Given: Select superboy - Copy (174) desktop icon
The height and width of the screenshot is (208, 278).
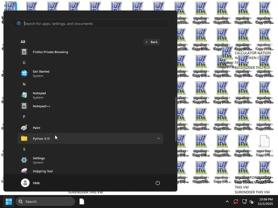Looking at the screenshot, I should click(243, 119).
